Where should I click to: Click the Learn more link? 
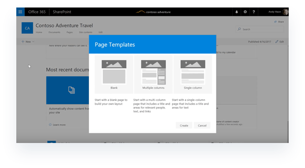(x=59, y=125)
